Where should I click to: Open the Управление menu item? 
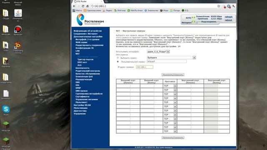tap(80, 114)
